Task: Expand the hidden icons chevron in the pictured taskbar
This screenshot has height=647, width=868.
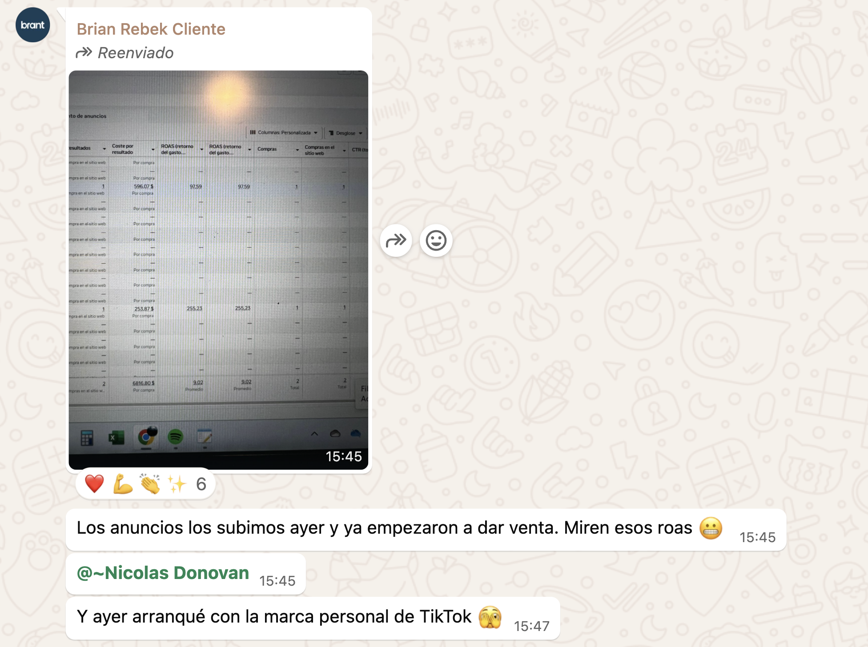Action: (x=314, y=433)
